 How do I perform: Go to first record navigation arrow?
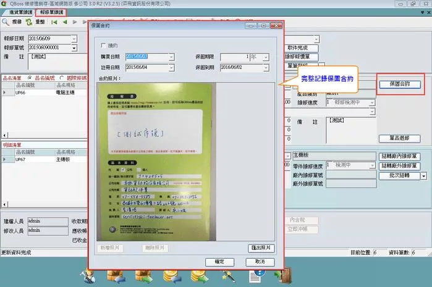coord(54,22)
